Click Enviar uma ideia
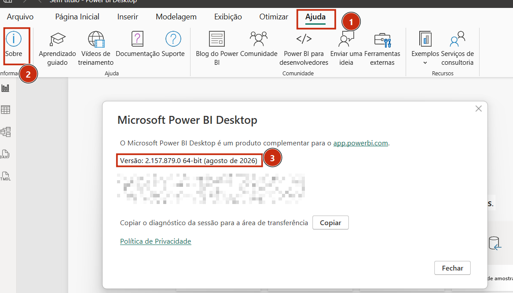This screenshot has width=513, height=293. point(346,48)
